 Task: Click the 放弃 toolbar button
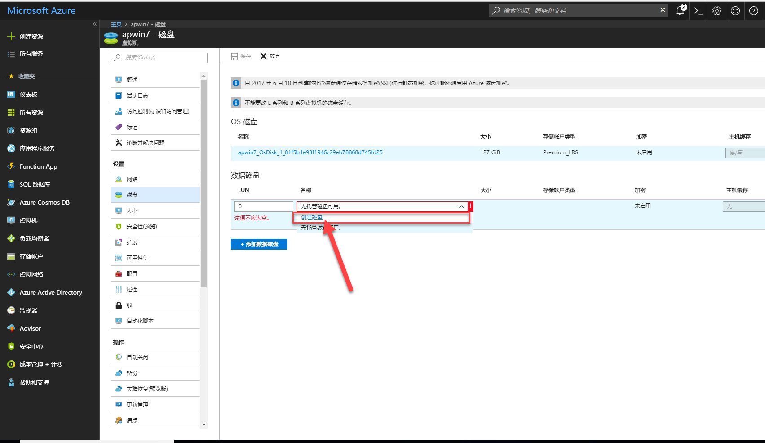[x=270, y=56]
